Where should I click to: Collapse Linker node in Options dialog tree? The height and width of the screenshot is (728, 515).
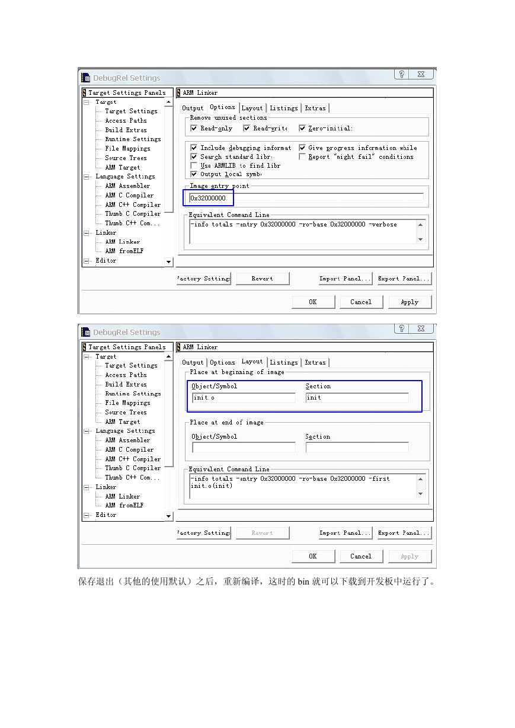tap(87, 232)
